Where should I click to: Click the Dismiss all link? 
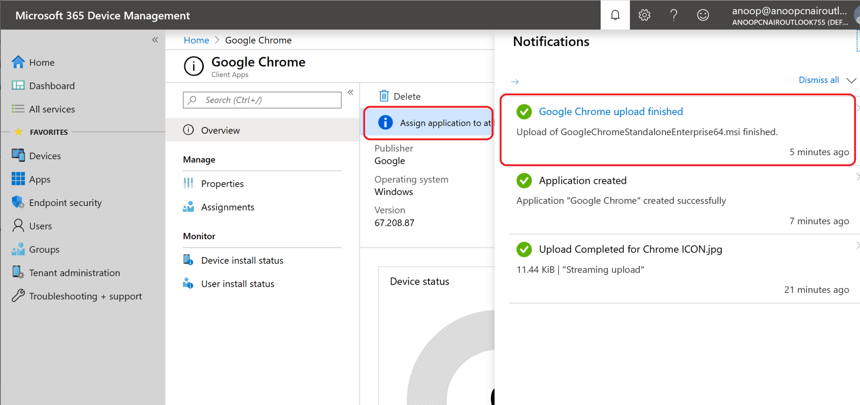(x=818, y=80)
